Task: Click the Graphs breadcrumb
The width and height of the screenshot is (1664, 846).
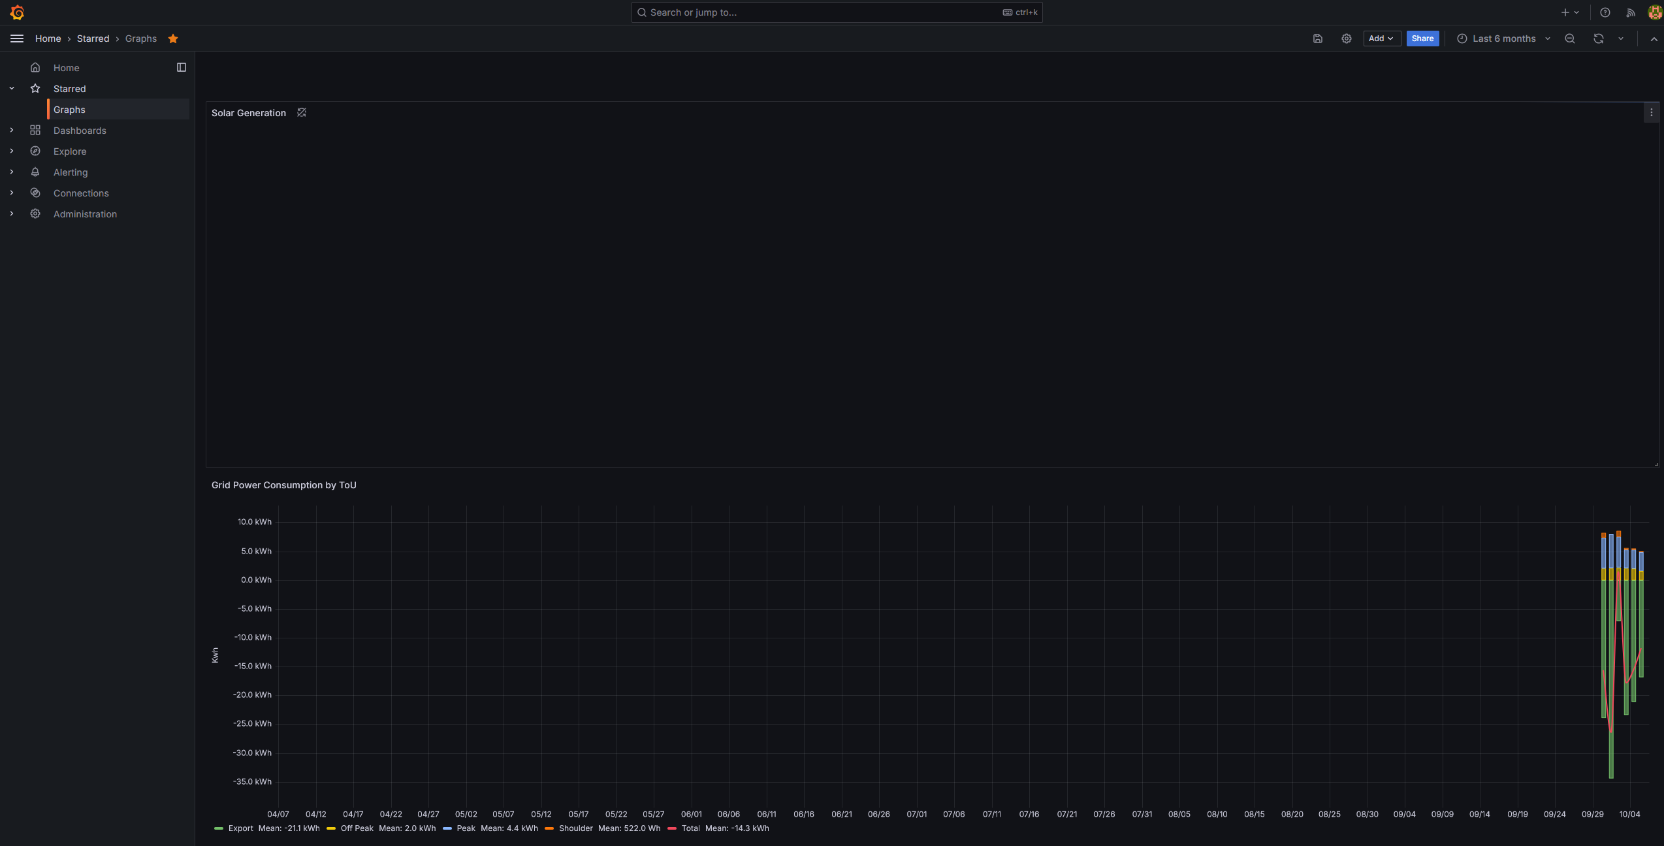Action: point(141,39)
